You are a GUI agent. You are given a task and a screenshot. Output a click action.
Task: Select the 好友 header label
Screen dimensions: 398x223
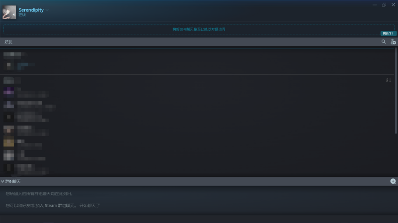[x=8, y=42]
